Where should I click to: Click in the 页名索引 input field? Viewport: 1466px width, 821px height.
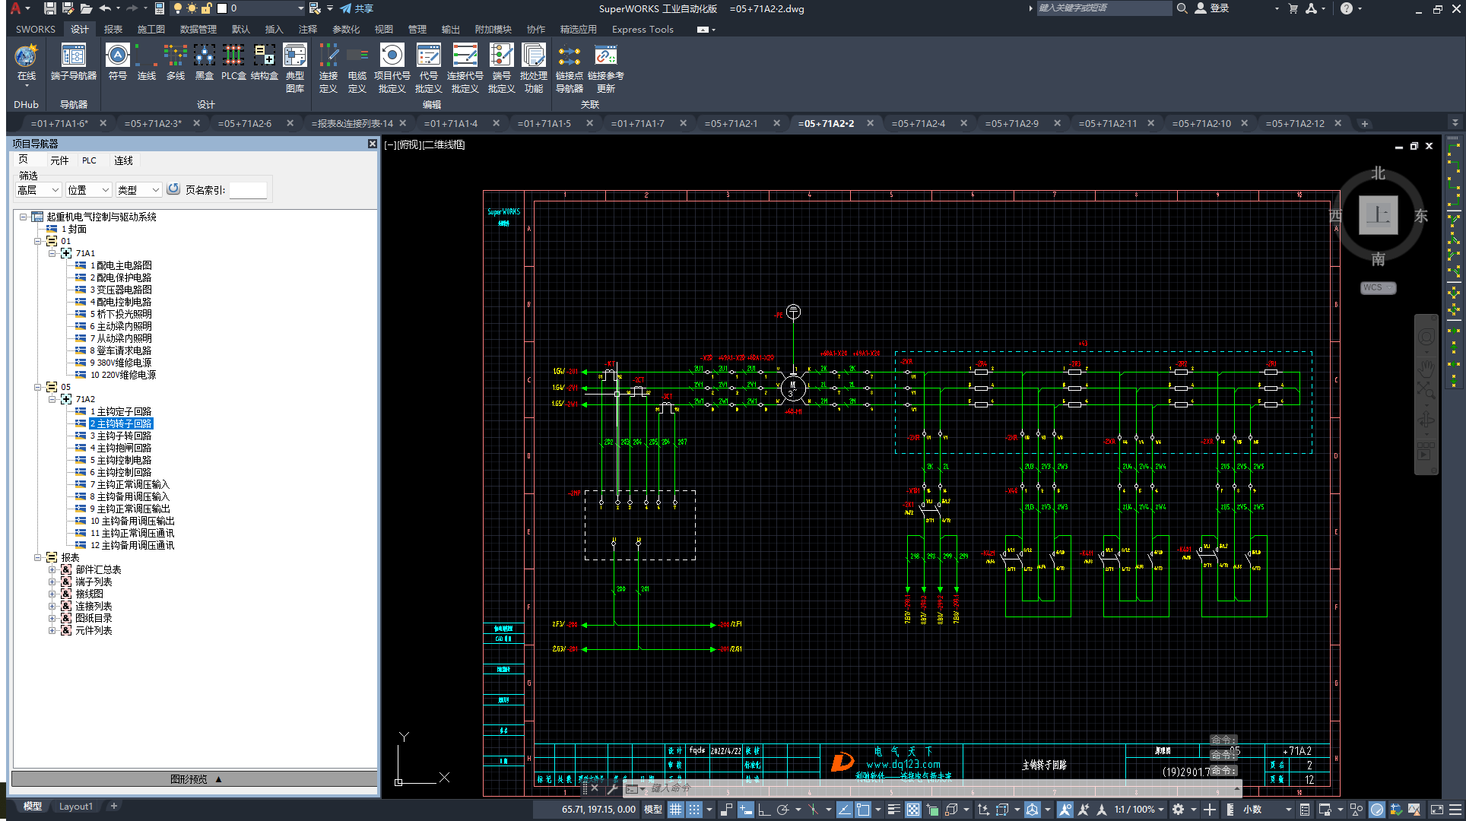[248, 190]
